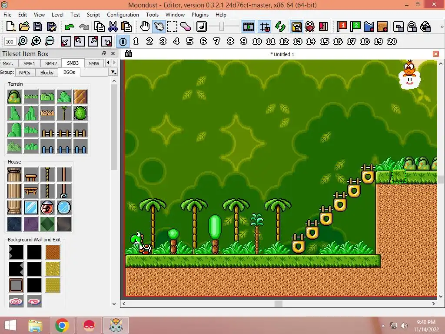Click the Save As floppy-with-pencil icon
Screen dimensions: 445x334
tap(51, 27)
